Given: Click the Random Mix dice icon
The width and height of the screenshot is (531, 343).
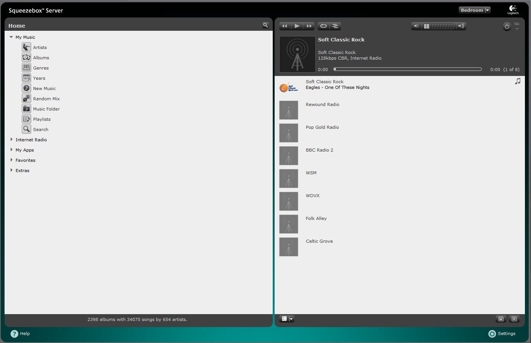Looking at the screenshot, I should (26, 98).
